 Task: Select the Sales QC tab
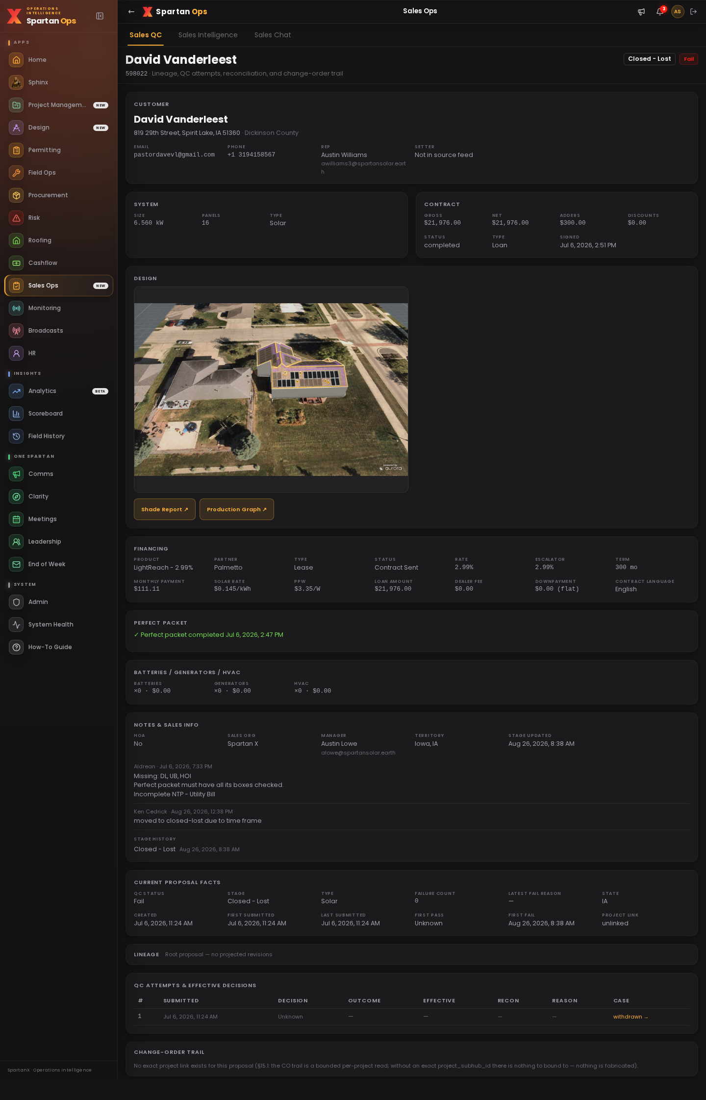tap(146, 35)
